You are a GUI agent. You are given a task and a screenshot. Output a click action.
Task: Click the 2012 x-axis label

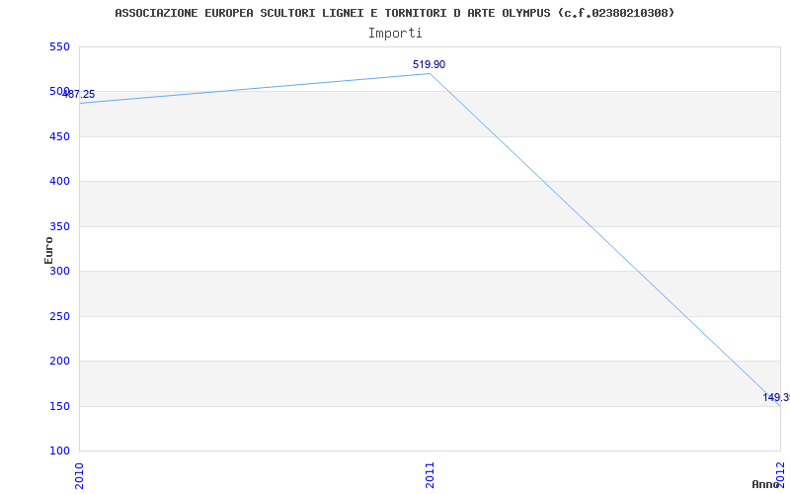click(x=781, y=474)
